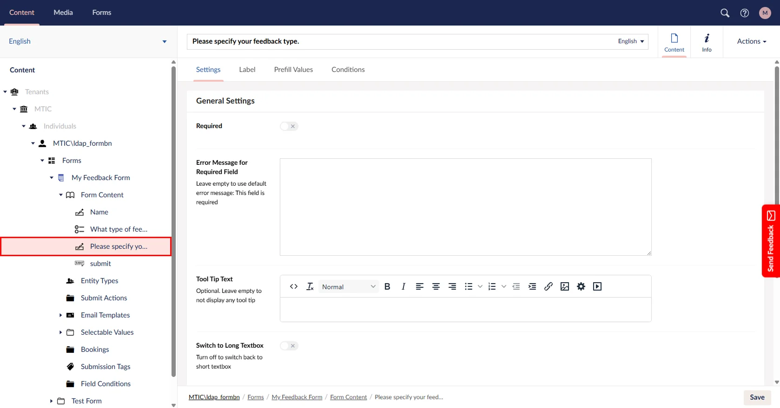This screenshot has width=780, height=408.
Task: Open the Prefill Values tab
Action: pos(293,70)
